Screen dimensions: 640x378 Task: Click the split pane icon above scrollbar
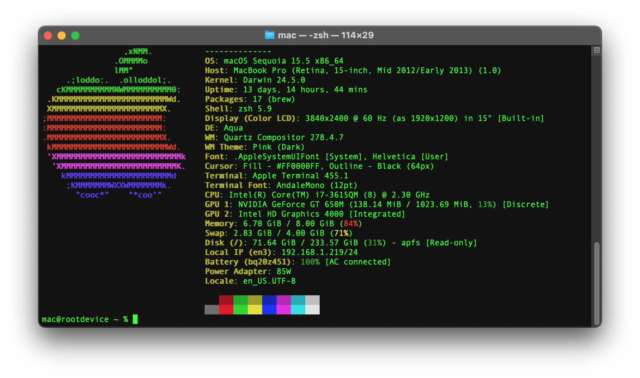point(597,50)
